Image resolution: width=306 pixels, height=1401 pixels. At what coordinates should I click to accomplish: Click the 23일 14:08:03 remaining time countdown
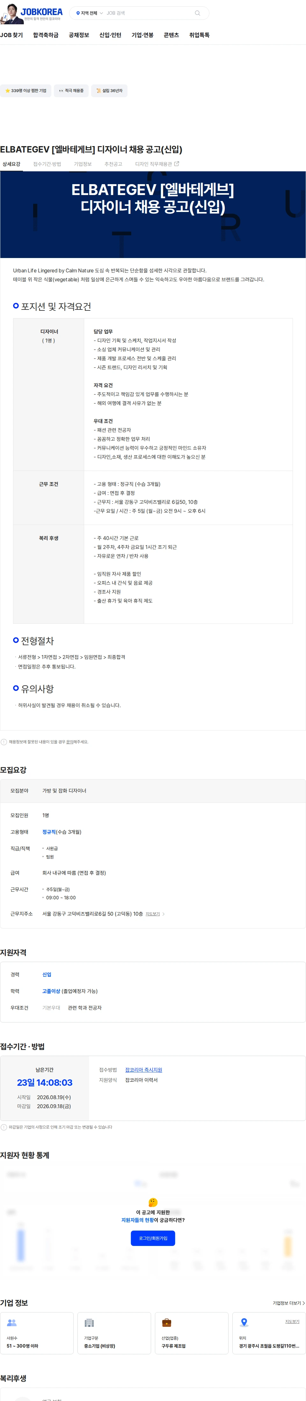pos(45,1082)
